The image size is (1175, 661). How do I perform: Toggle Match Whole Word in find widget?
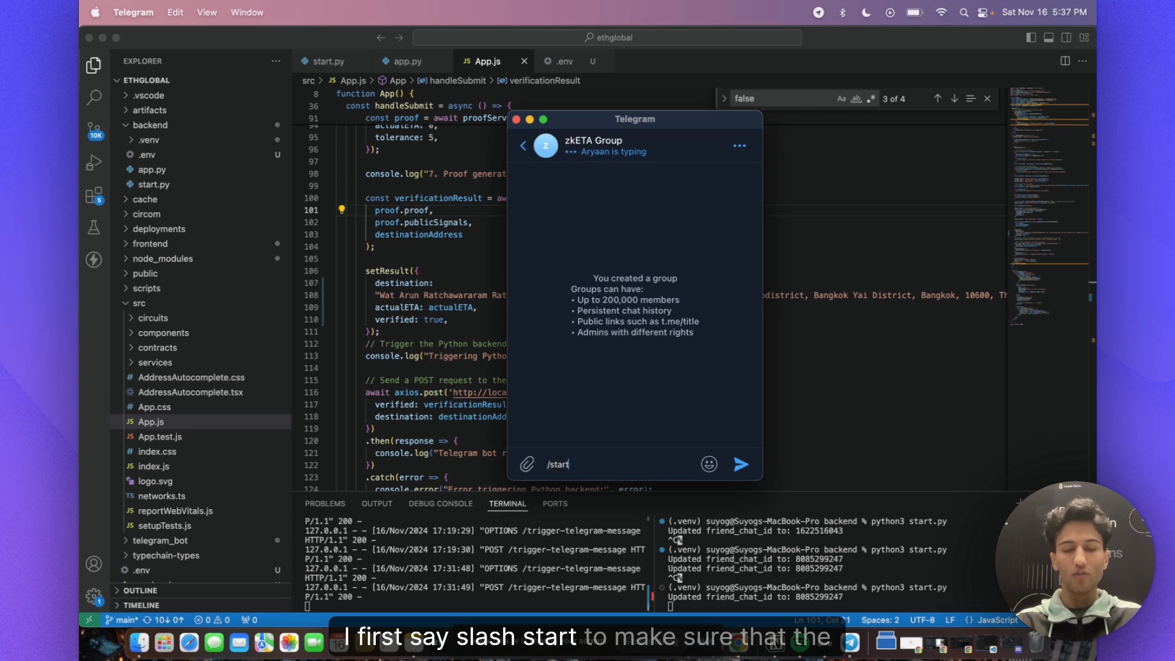point(856,99)
